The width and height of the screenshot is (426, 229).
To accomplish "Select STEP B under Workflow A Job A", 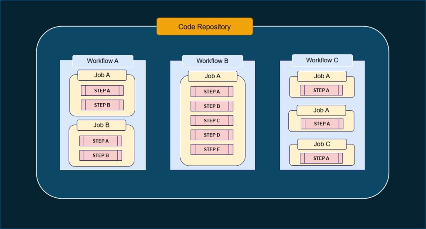I will coord(102,105).
